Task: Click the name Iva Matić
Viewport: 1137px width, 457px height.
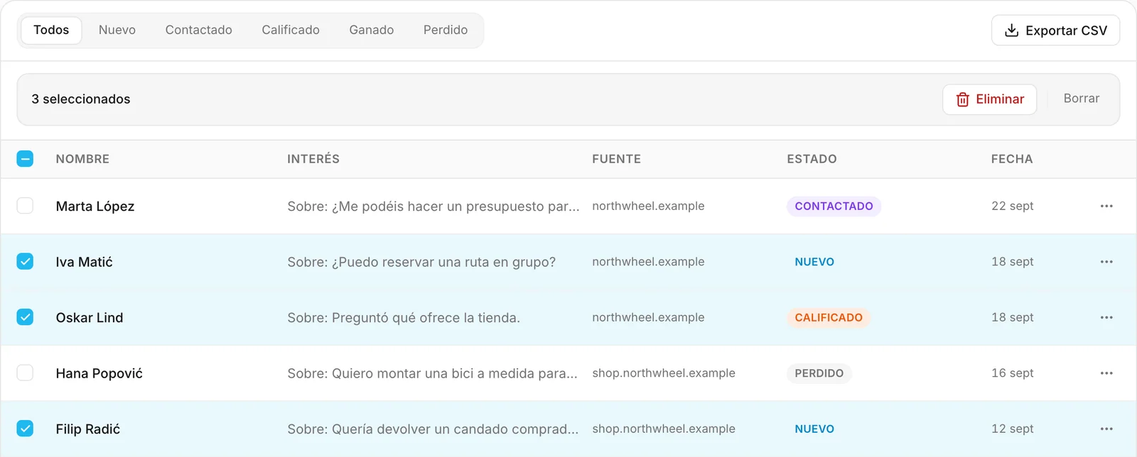Action: tap(85, 262)
